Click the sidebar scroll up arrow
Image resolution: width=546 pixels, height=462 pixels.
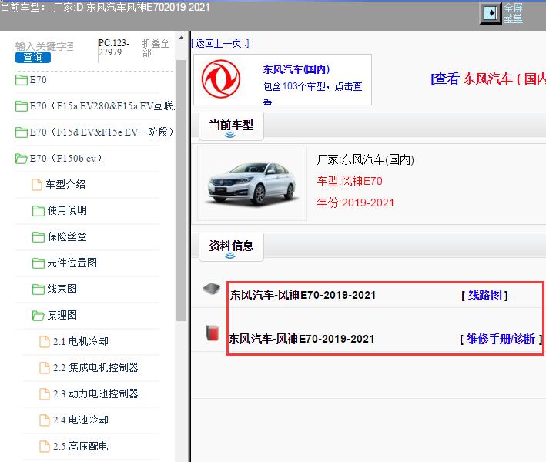181,38
